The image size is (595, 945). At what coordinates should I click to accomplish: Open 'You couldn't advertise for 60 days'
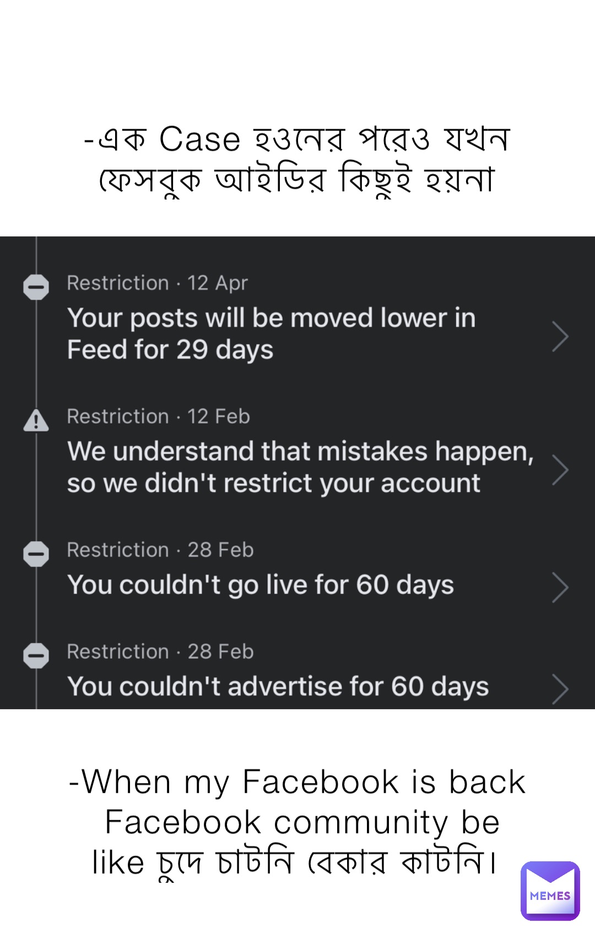(278, 687)
